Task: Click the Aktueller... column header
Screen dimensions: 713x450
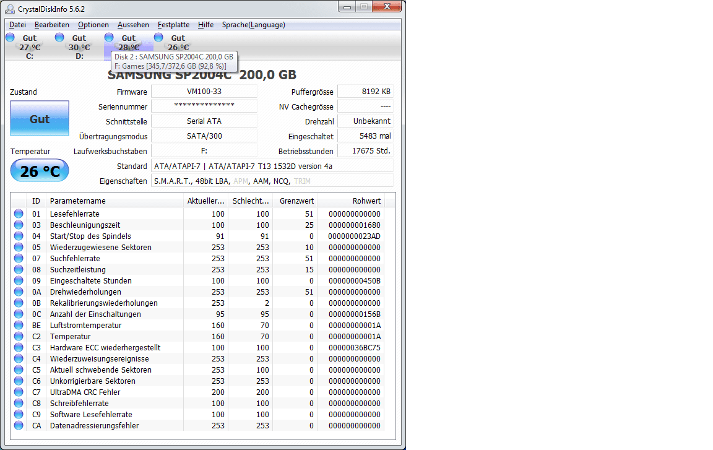Action: 205,201
